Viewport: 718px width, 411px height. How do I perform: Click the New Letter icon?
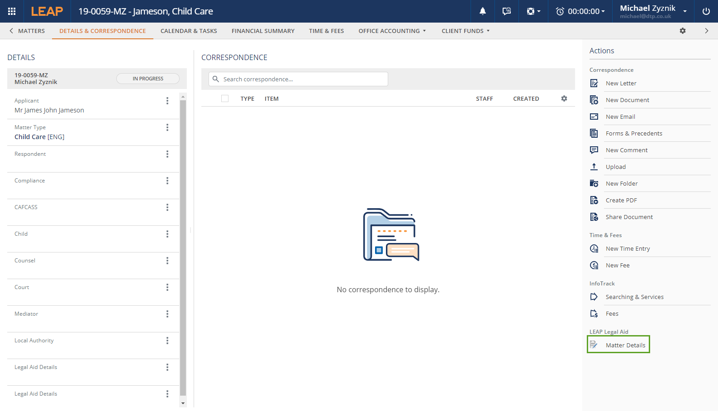point(594,83)
